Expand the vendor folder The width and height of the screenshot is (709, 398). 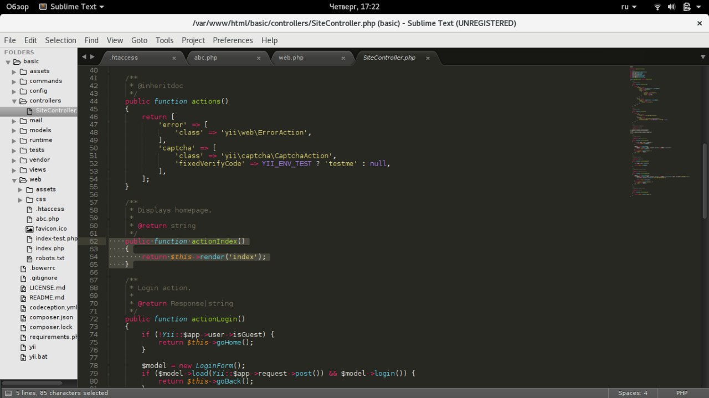(14, 160)
